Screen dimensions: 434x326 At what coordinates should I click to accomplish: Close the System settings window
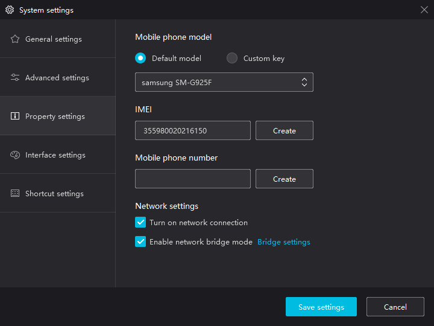tap(424, 10)
